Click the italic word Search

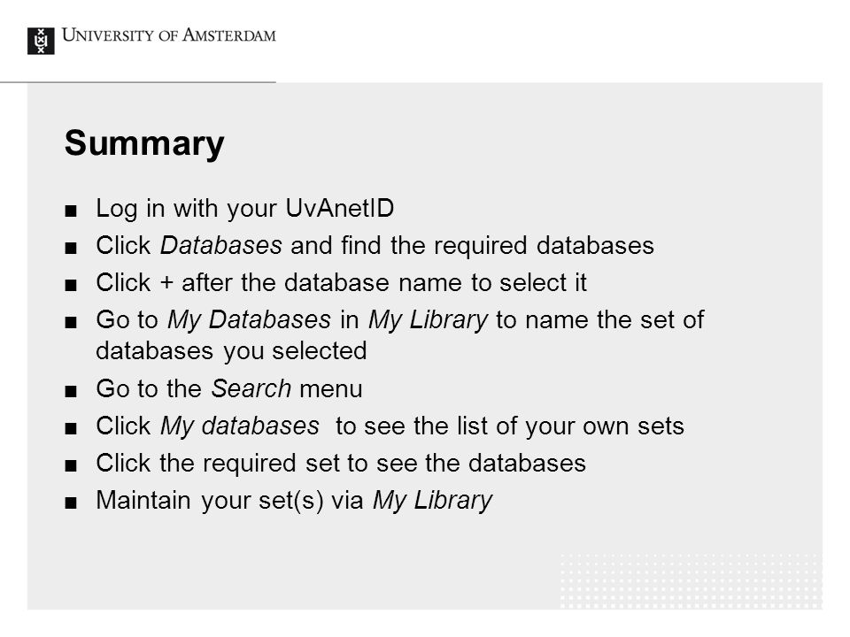click(x=251, y=389)
